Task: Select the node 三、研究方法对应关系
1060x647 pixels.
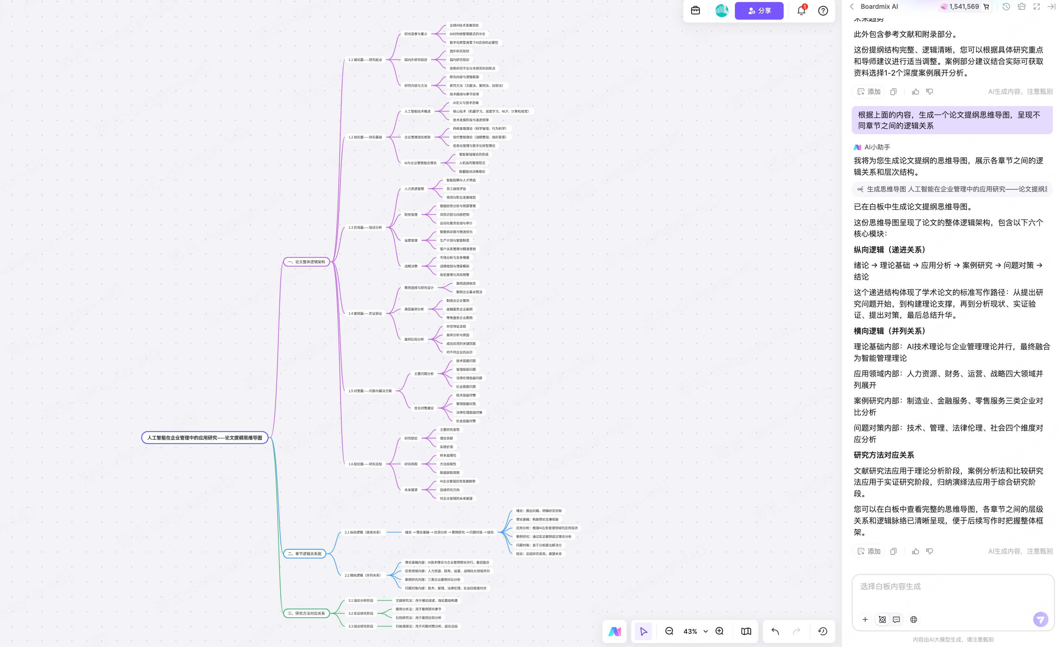Action: tap(306, 613)
